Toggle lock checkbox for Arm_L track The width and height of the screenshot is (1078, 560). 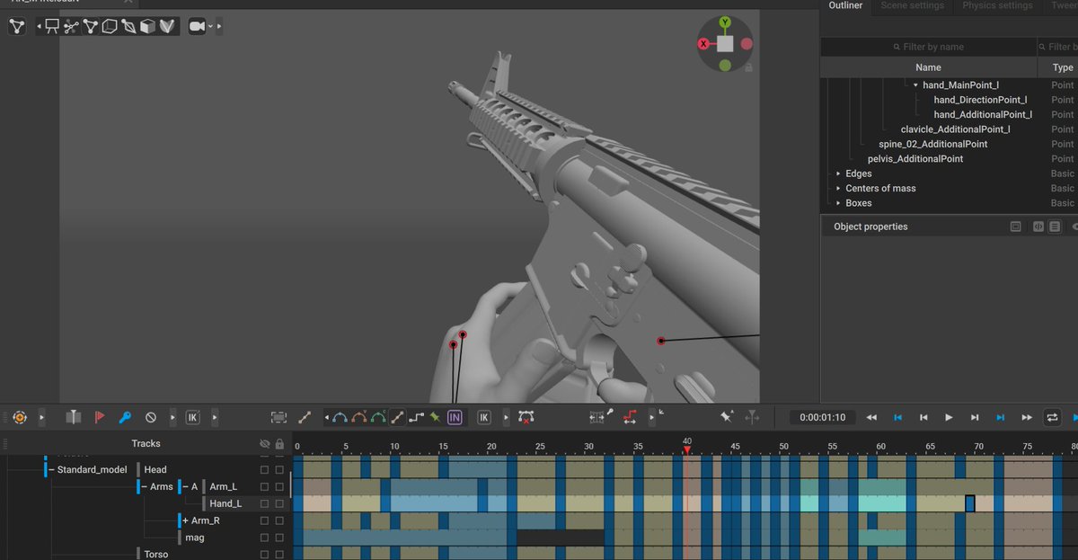pyautogui.click(x=279, y=486)
